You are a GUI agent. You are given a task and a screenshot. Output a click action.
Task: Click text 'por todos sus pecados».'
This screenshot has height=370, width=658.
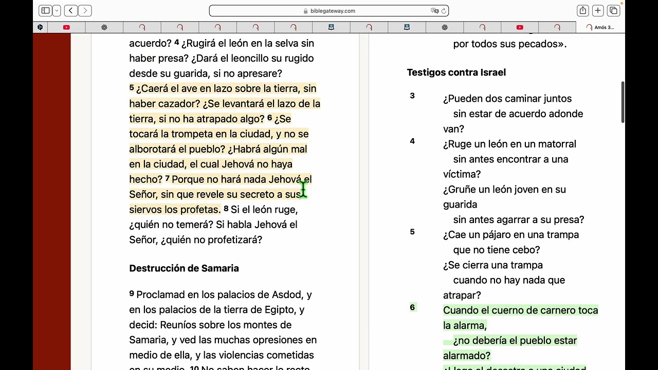pyautogui.click(x=510, y=44)
